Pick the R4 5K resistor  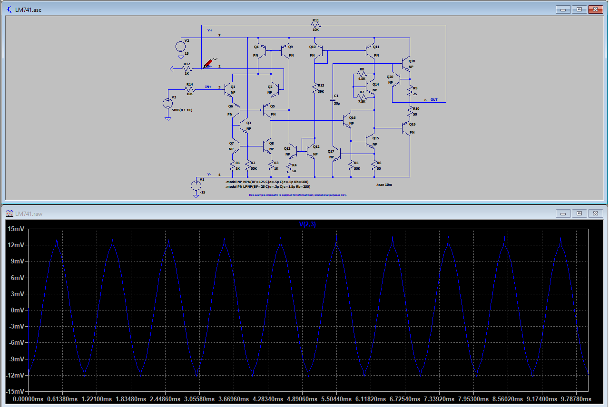[x=290, y=167]
